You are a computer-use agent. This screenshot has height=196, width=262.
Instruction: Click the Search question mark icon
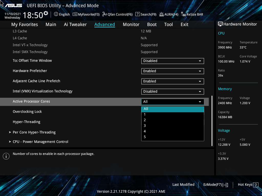coord(137,14)
